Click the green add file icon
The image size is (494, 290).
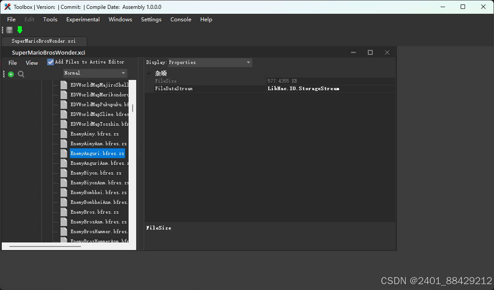click(x=11, y=74)
